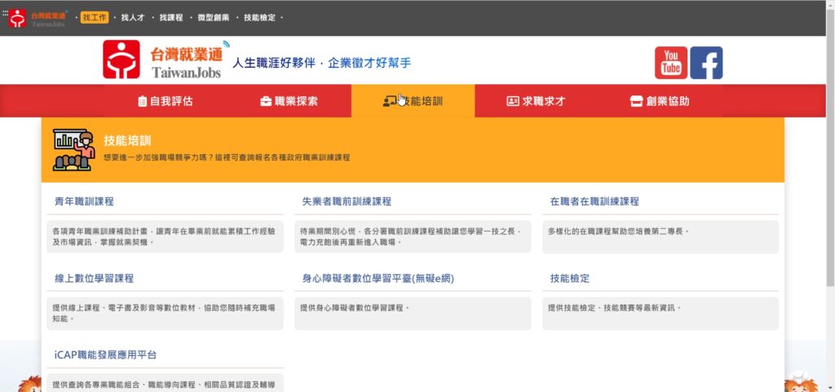835x392 pixels.
Task: Open 線上數位學習課程 link
Action: 94,279
